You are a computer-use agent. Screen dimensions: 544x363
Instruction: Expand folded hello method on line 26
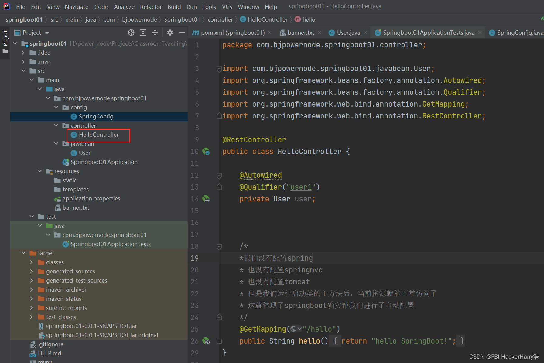tap(219, 341)
